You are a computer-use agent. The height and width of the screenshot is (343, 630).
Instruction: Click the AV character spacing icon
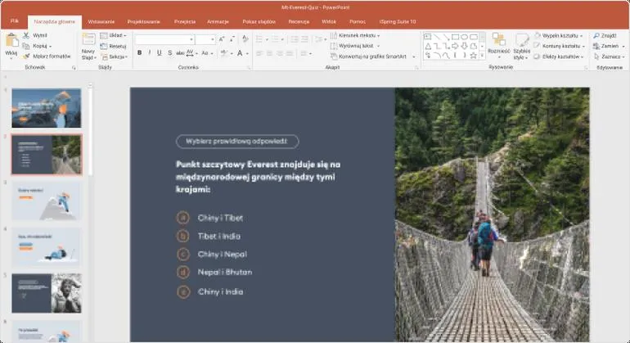pyautogui.click(x=190, y=52)
